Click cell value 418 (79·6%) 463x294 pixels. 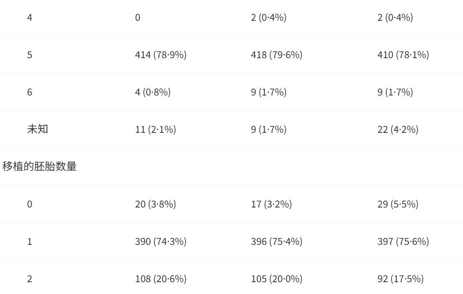[276, 55]
